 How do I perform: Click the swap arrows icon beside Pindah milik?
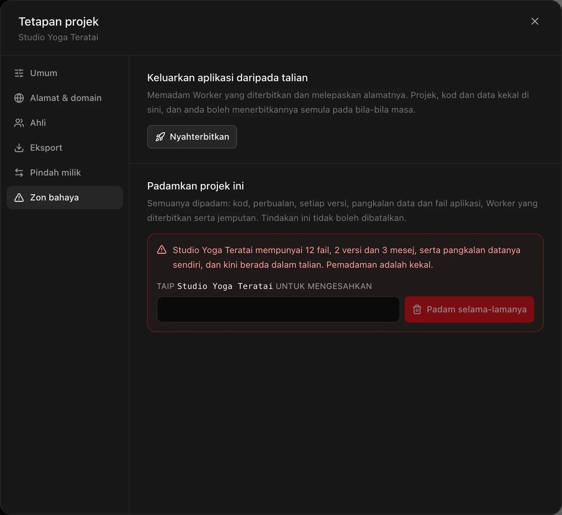pyautogui.click(x=19, y=173)
